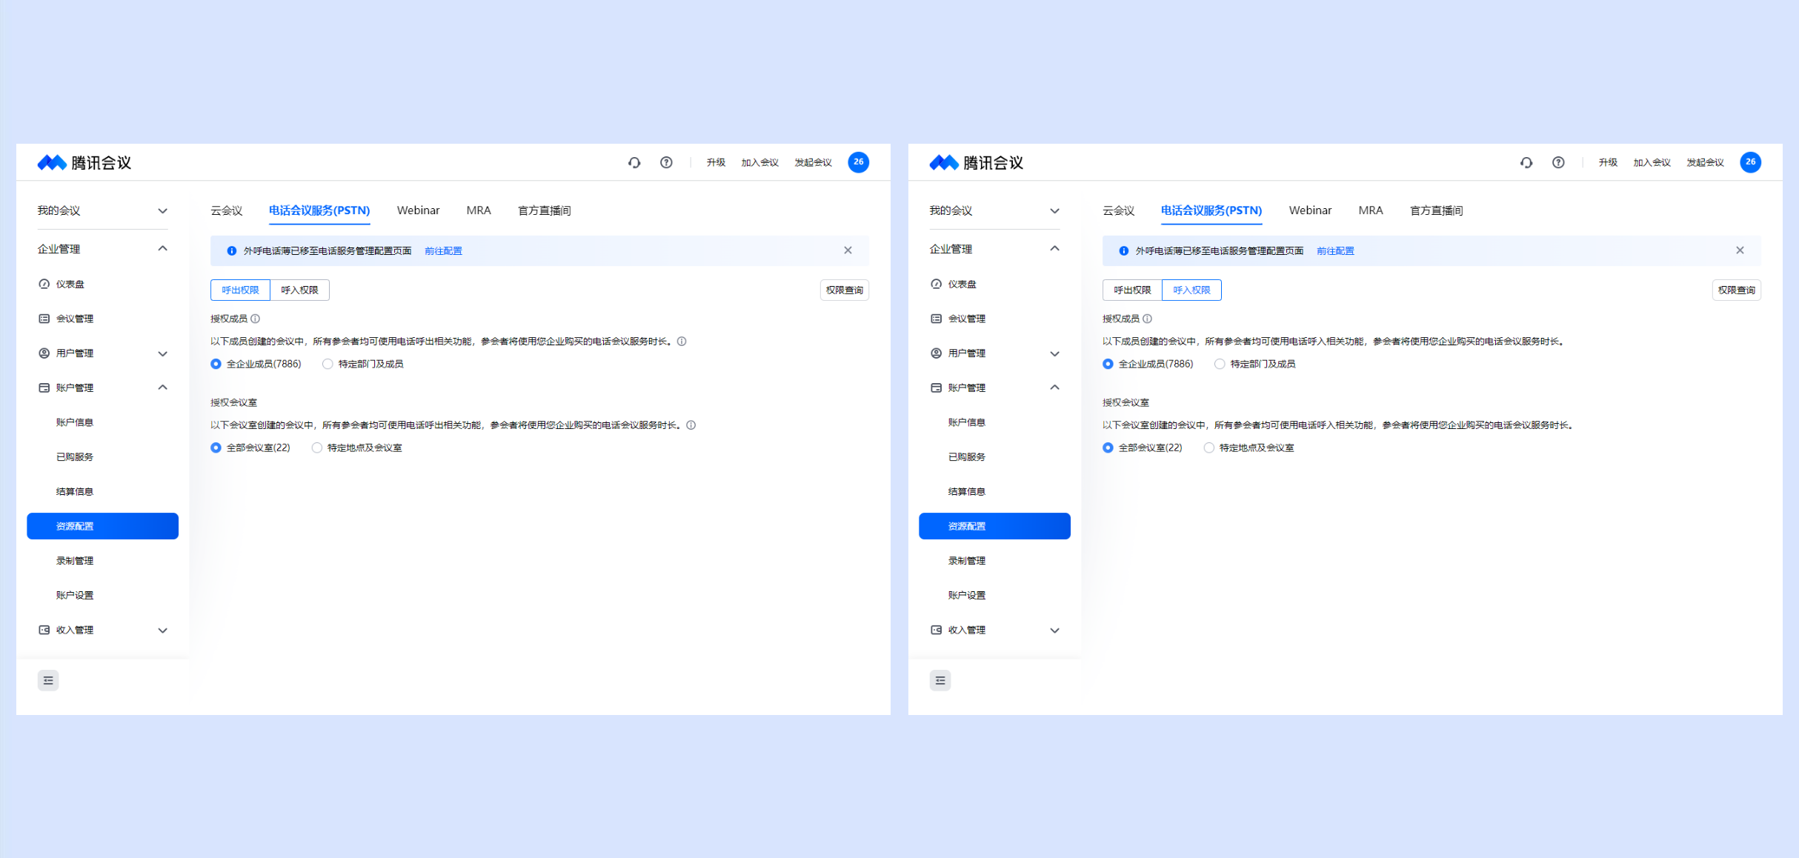Viewport: 1799px width, 858px height.
Task: Click the 仪表盘 dashboard icon in left sidebar
Action: point(44,284)
